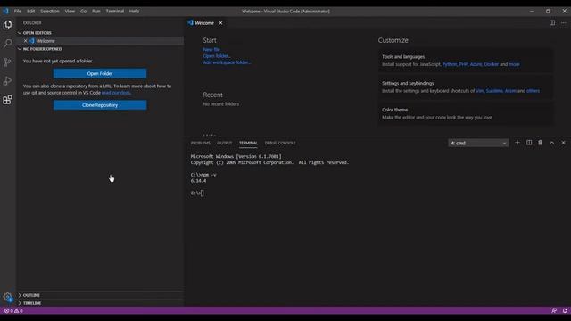Viewport: 571px width, 321px height.
Task: Expand the Outline section
Action: [101, 295]
